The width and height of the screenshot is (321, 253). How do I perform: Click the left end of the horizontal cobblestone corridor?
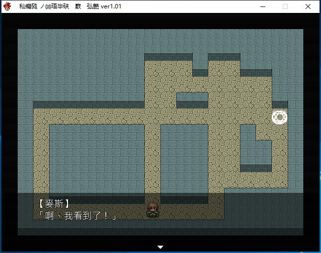coord(41,117)
